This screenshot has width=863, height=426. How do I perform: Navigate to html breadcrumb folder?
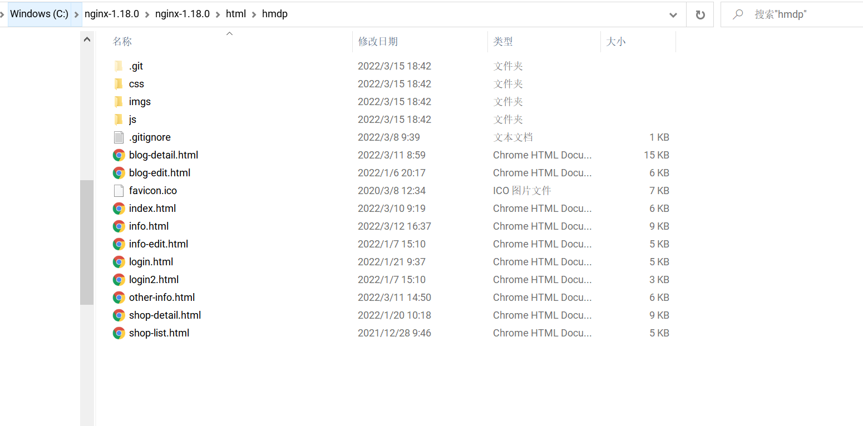(x=236, y=14)
